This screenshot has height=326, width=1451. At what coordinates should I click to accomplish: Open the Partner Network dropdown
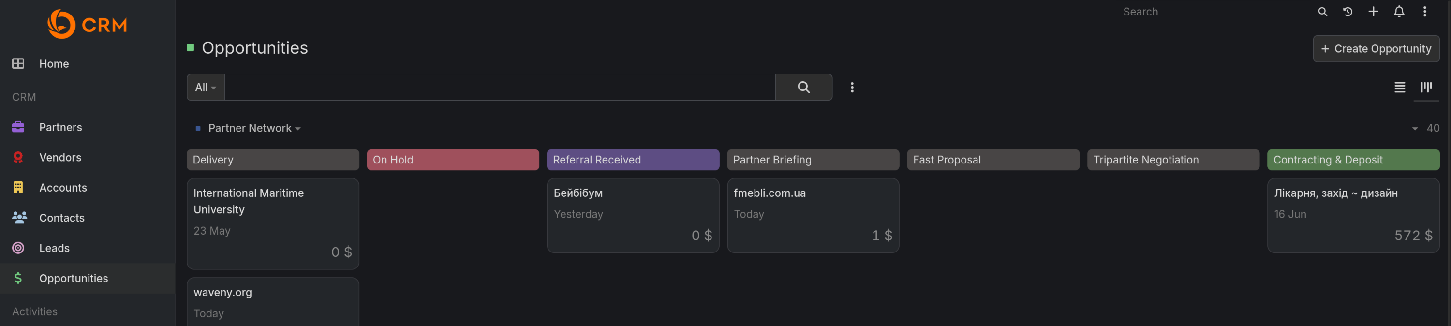pyautogui.click(x=254, y=128)
